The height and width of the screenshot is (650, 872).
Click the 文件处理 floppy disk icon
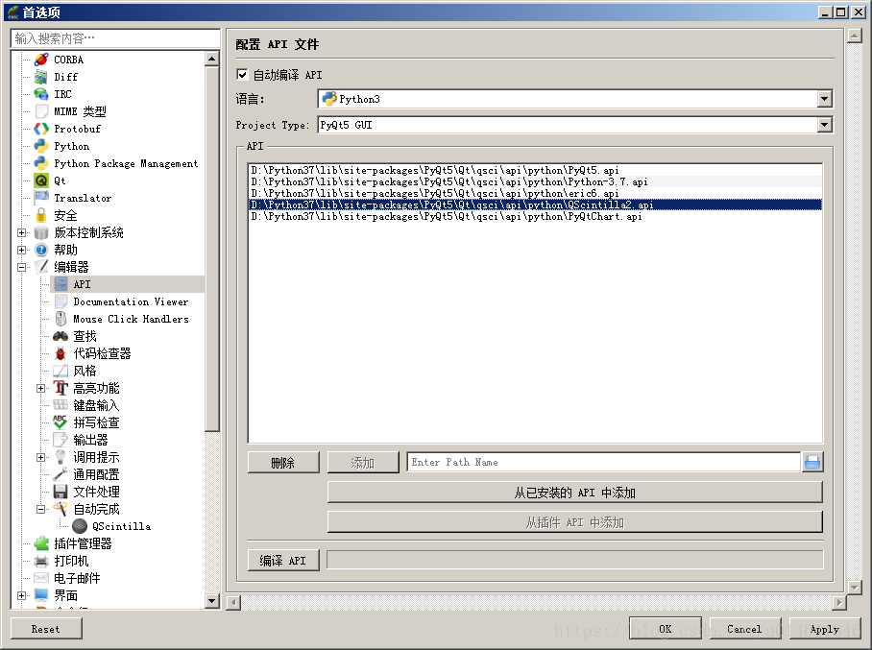pos(61,492)
